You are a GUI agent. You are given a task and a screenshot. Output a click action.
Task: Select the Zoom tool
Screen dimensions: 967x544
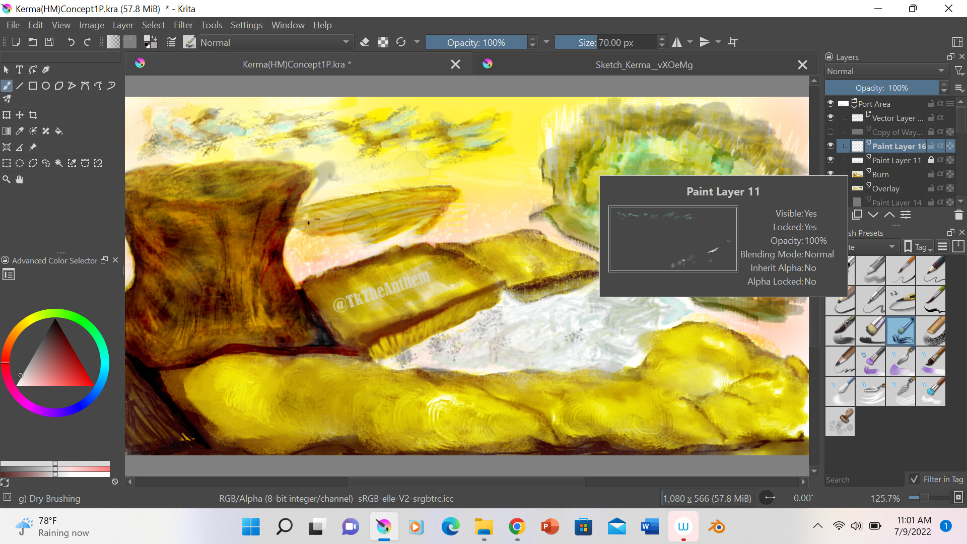tap(7, 179)
